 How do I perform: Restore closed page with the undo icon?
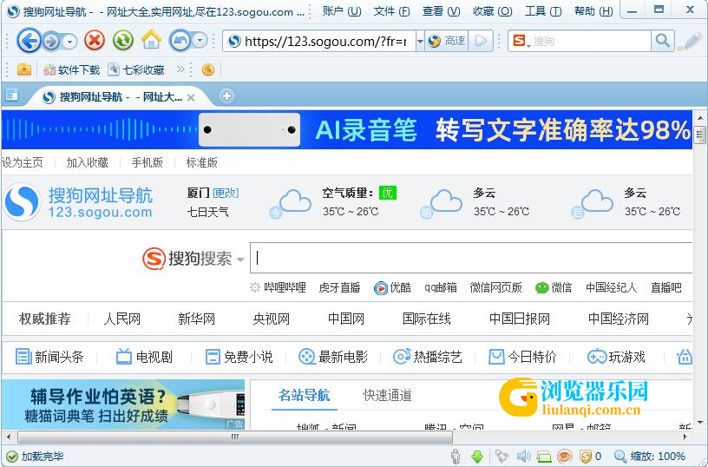pos(180,42)
